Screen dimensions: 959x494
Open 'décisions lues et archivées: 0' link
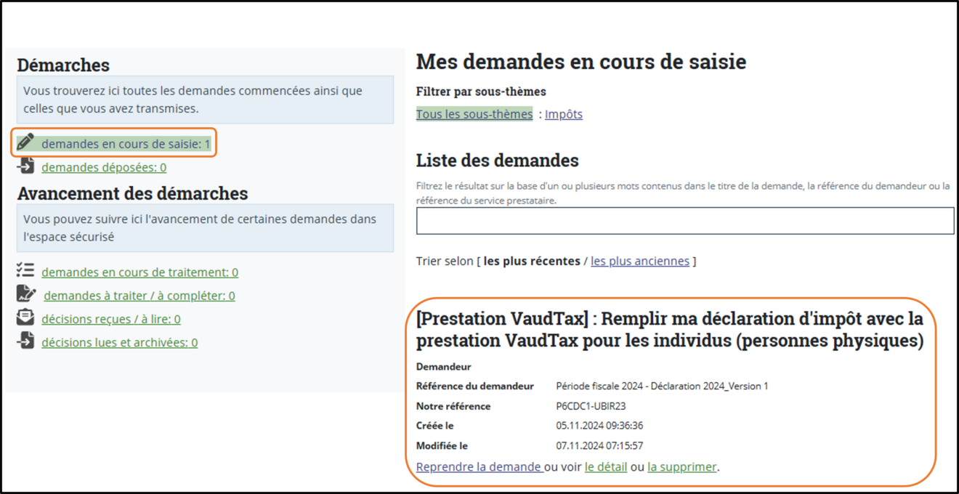[119, 342]
